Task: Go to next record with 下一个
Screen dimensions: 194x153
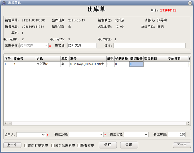Action: coord(182,145)
